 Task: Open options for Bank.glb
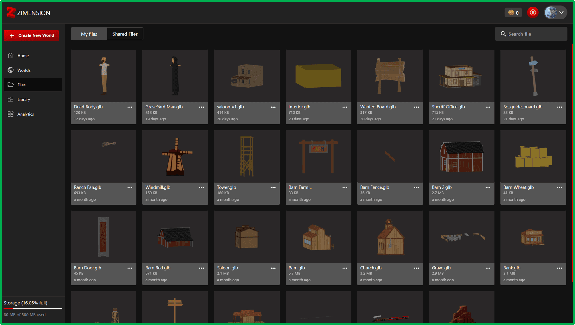click(560, 268)
